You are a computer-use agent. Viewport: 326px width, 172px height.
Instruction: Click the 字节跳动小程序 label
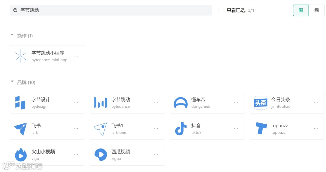click(48, 53)
